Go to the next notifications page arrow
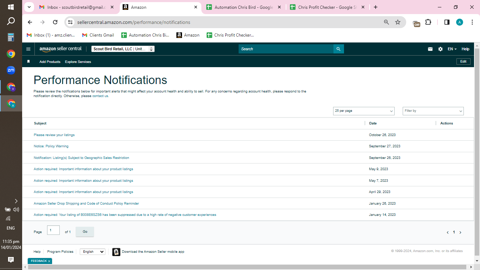Viewport: 480px width, 270px height. click(460, 232)
